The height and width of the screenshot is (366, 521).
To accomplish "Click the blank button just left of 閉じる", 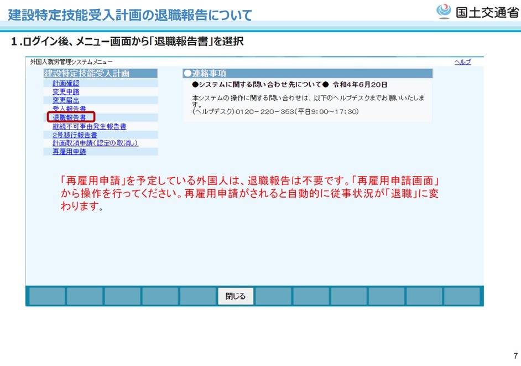I will 197,296.
